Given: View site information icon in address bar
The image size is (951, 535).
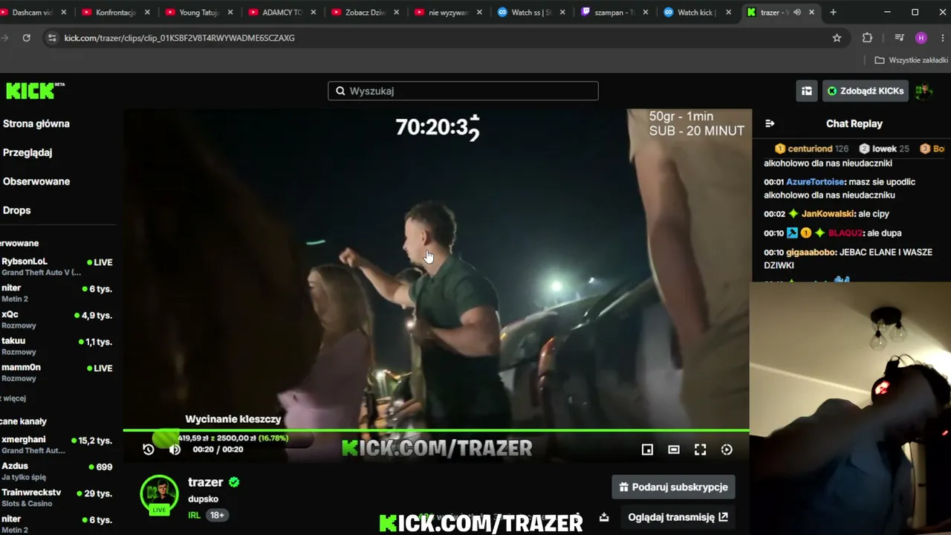Looking at the screenshot, I should point(51,38).
